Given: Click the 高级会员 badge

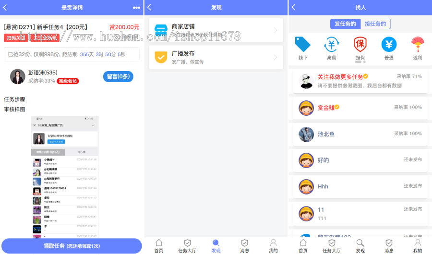Looking at the screenshot, I should coord(68,81).
